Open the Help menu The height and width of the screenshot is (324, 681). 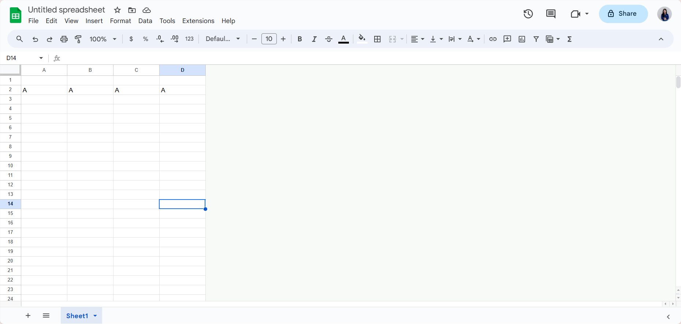[x=228, y=21]
